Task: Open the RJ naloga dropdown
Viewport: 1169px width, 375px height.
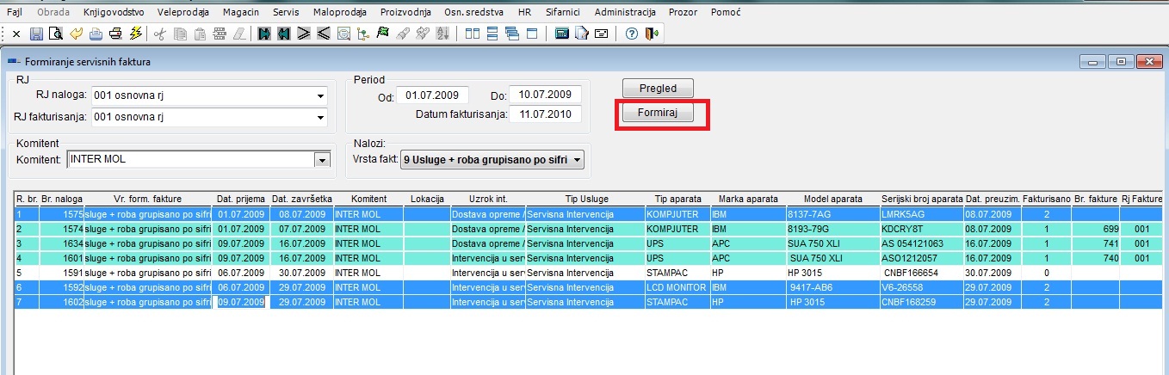Action: click(321, 95)
